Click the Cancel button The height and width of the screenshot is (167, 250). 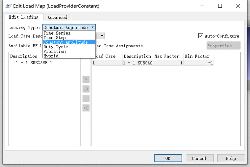click(x=199, y=158)
